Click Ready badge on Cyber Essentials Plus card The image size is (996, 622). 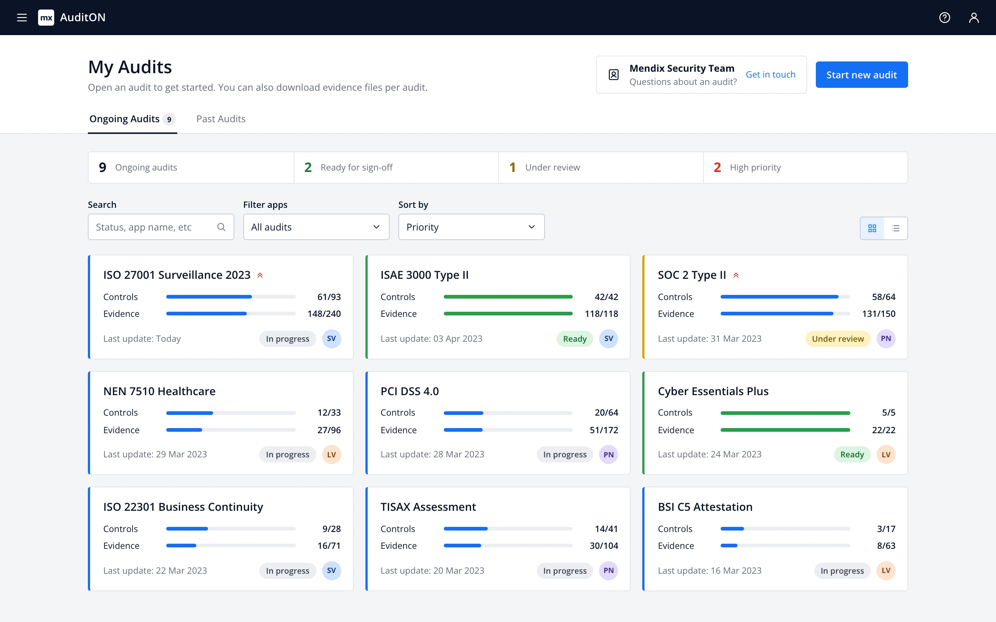852,454
